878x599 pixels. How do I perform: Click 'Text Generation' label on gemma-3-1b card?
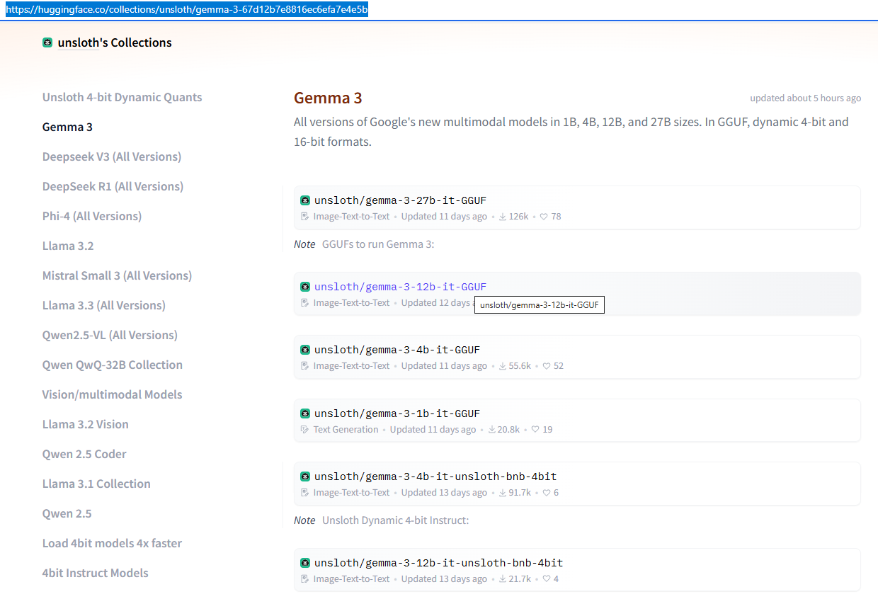click(346, 430)
